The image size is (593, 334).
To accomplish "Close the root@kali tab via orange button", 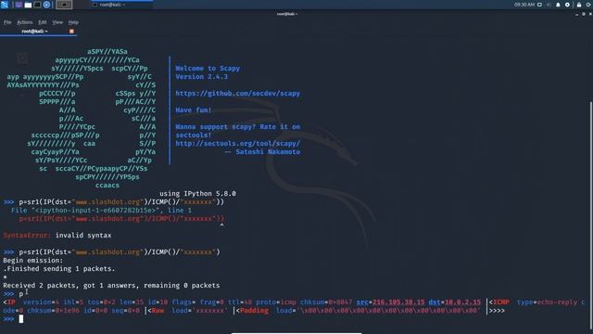I will (x=71, y=32).
